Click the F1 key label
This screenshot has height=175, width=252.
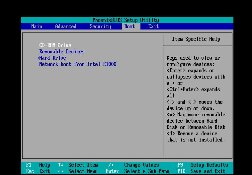pos(29,165)
